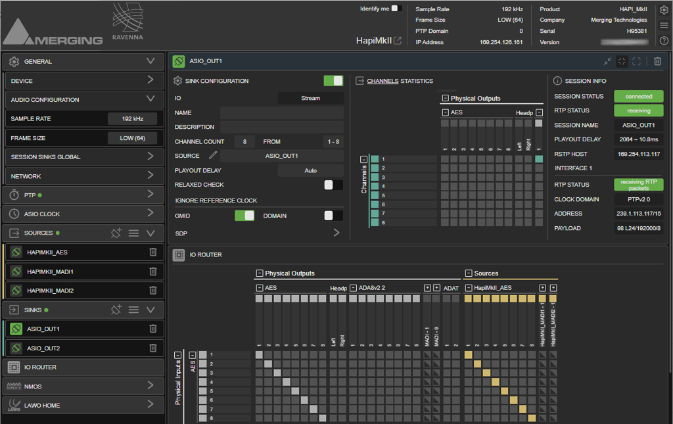
Task: Disable the Sink Configuration toggle
Action: pos(333,81)
